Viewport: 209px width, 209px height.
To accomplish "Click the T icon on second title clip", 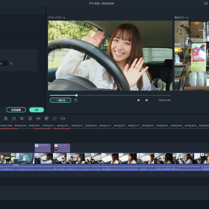I will click(56, 145).
